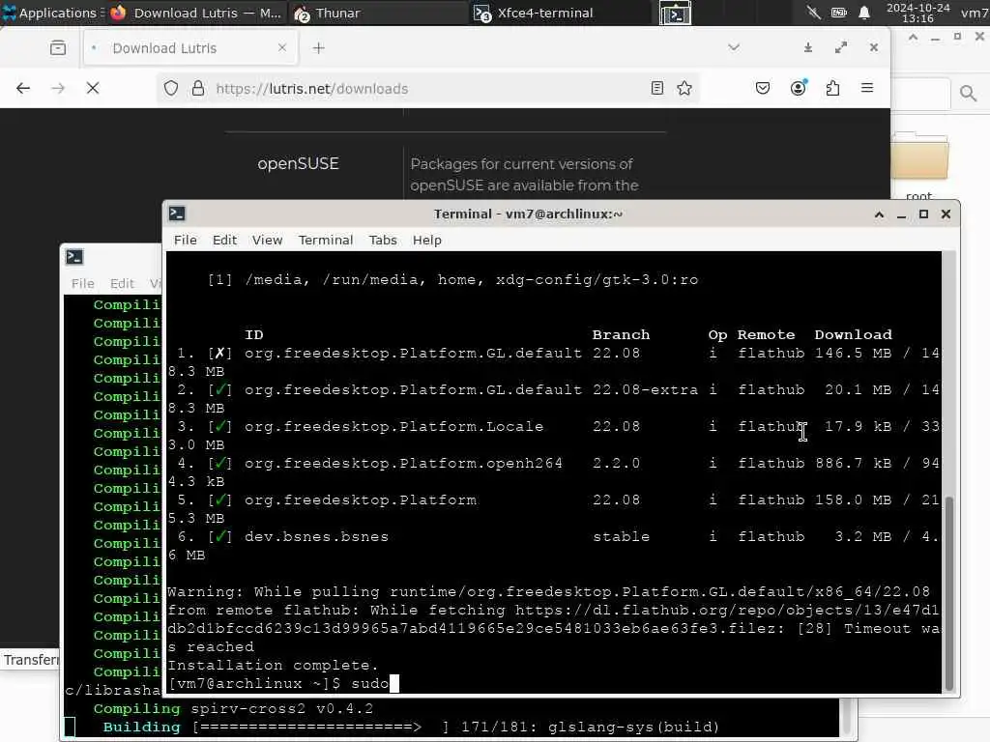The image size is (990, 742).
Task: Click the dev.bsnes.bsnes entry in terminal output
Action: [x=316, y=537]
